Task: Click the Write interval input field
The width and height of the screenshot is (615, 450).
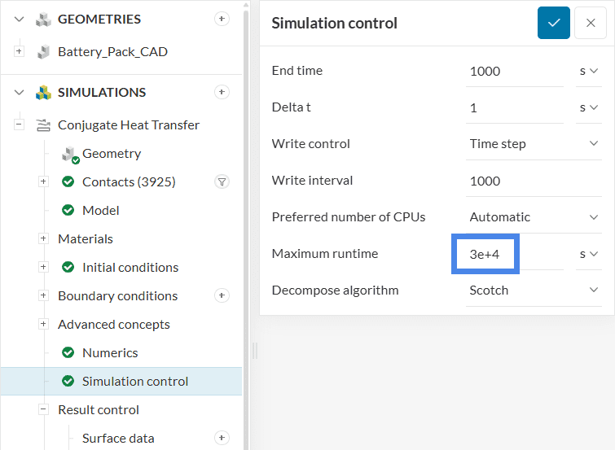Action: [534, 181]
